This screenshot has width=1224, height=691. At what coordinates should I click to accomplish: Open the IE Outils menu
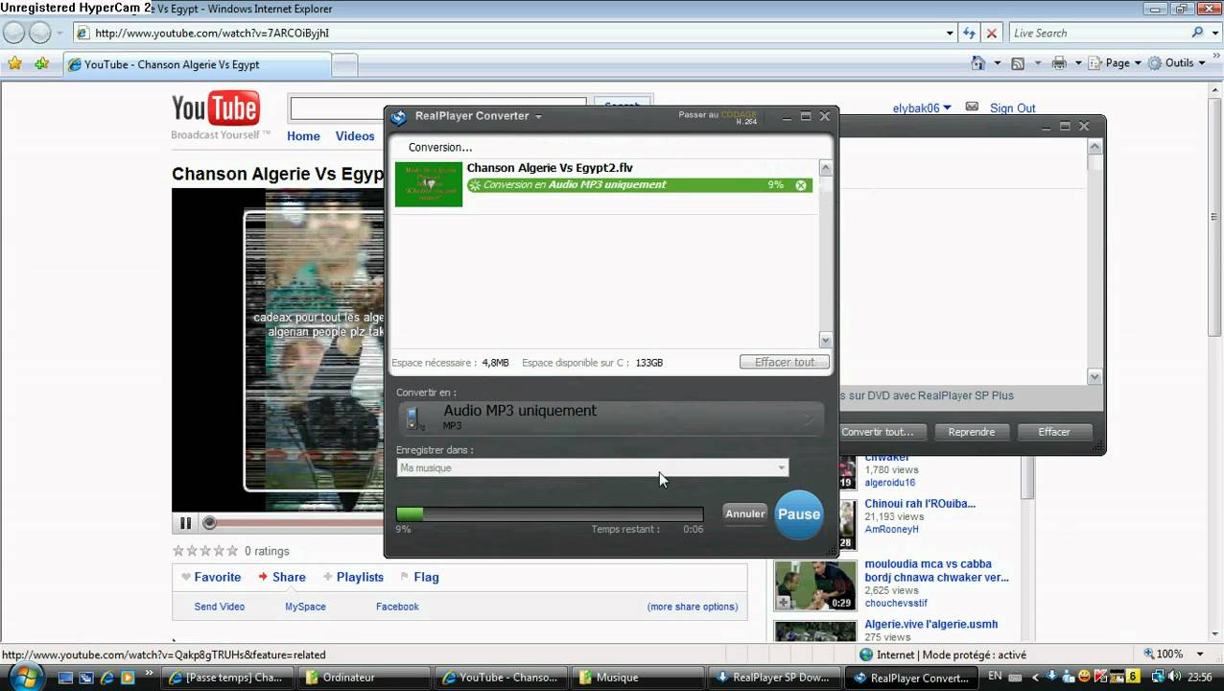(x=1178, y=63)
